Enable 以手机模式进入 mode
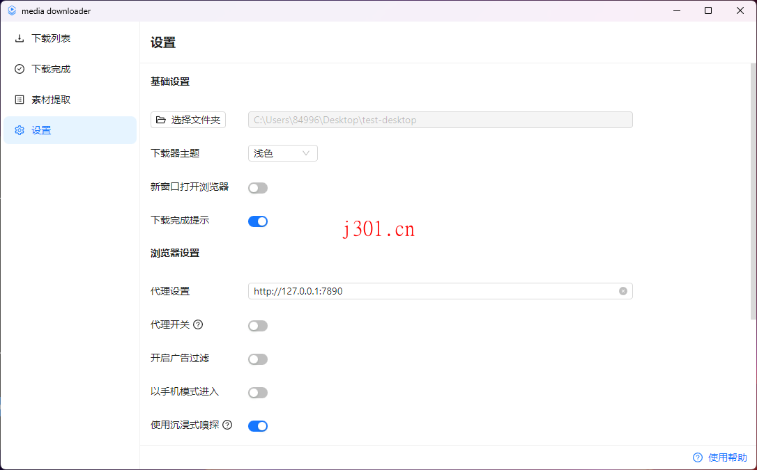Screen dimensions: 757x470 [257, 392]
